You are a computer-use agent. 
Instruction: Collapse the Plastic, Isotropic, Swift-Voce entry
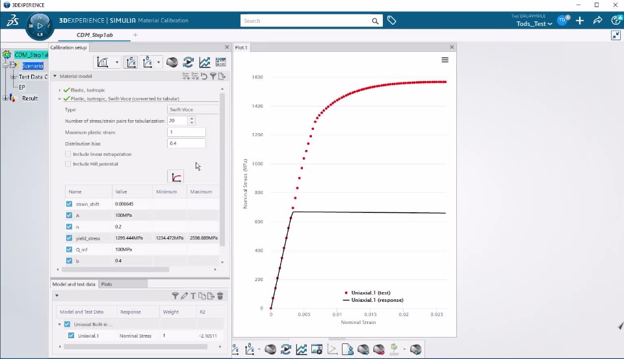click(x=60, y=99)
